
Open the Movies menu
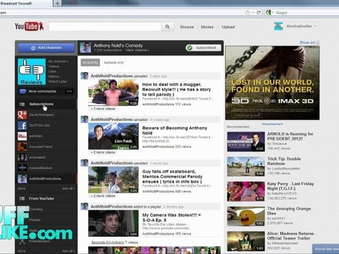(207, 27)
